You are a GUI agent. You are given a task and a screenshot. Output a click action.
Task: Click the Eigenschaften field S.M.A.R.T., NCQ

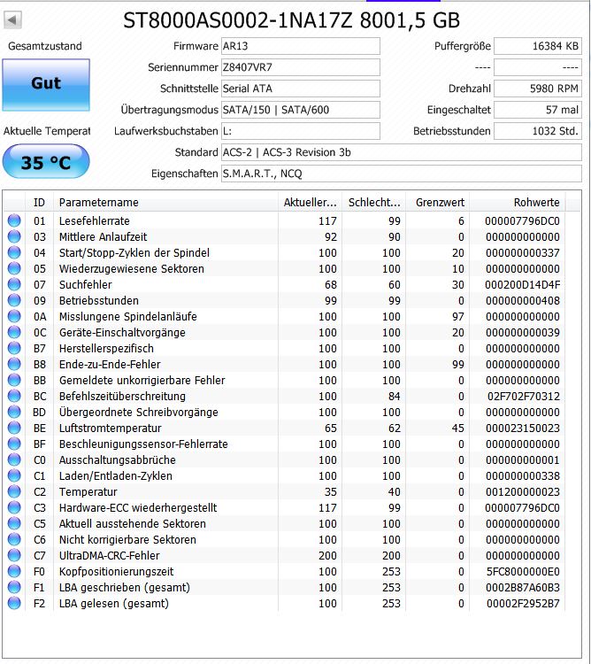[402, 174]
